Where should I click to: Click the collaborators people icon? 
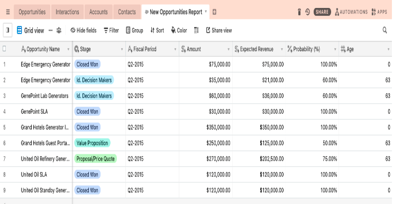pos(59,30)
